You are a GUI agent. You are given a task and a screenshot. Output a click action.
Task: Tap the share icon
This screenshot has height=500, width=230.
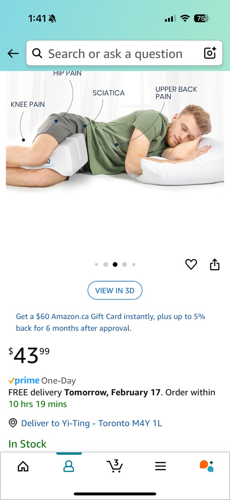pyautogui.click(x=215, y=264)
